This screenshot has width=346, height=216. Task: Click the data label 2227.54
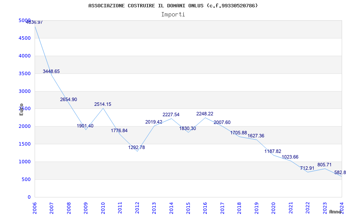coord(171,114)
